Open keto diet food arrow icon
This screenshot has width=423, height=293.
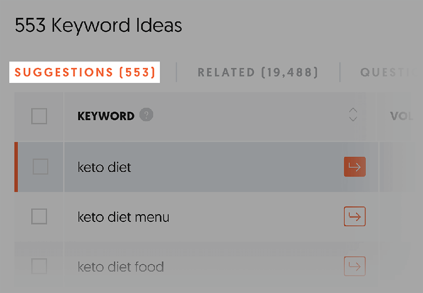[x=354, y=267]
